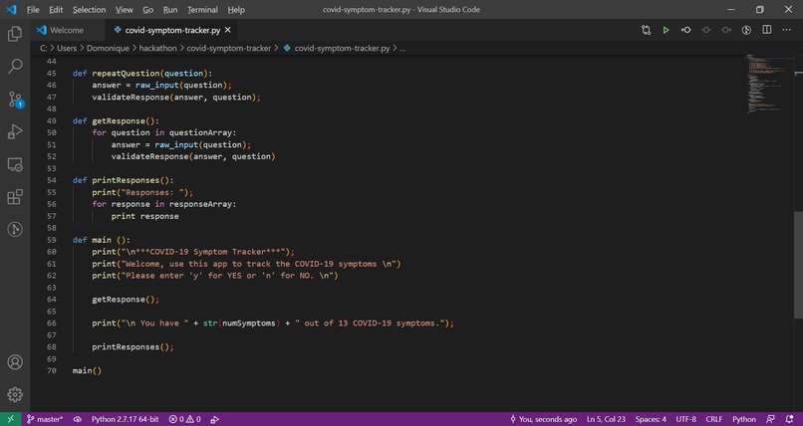The height and width of the screenshot is (426, 803).
Task: Open the Accounts menu icon
Action: [15, 362]
